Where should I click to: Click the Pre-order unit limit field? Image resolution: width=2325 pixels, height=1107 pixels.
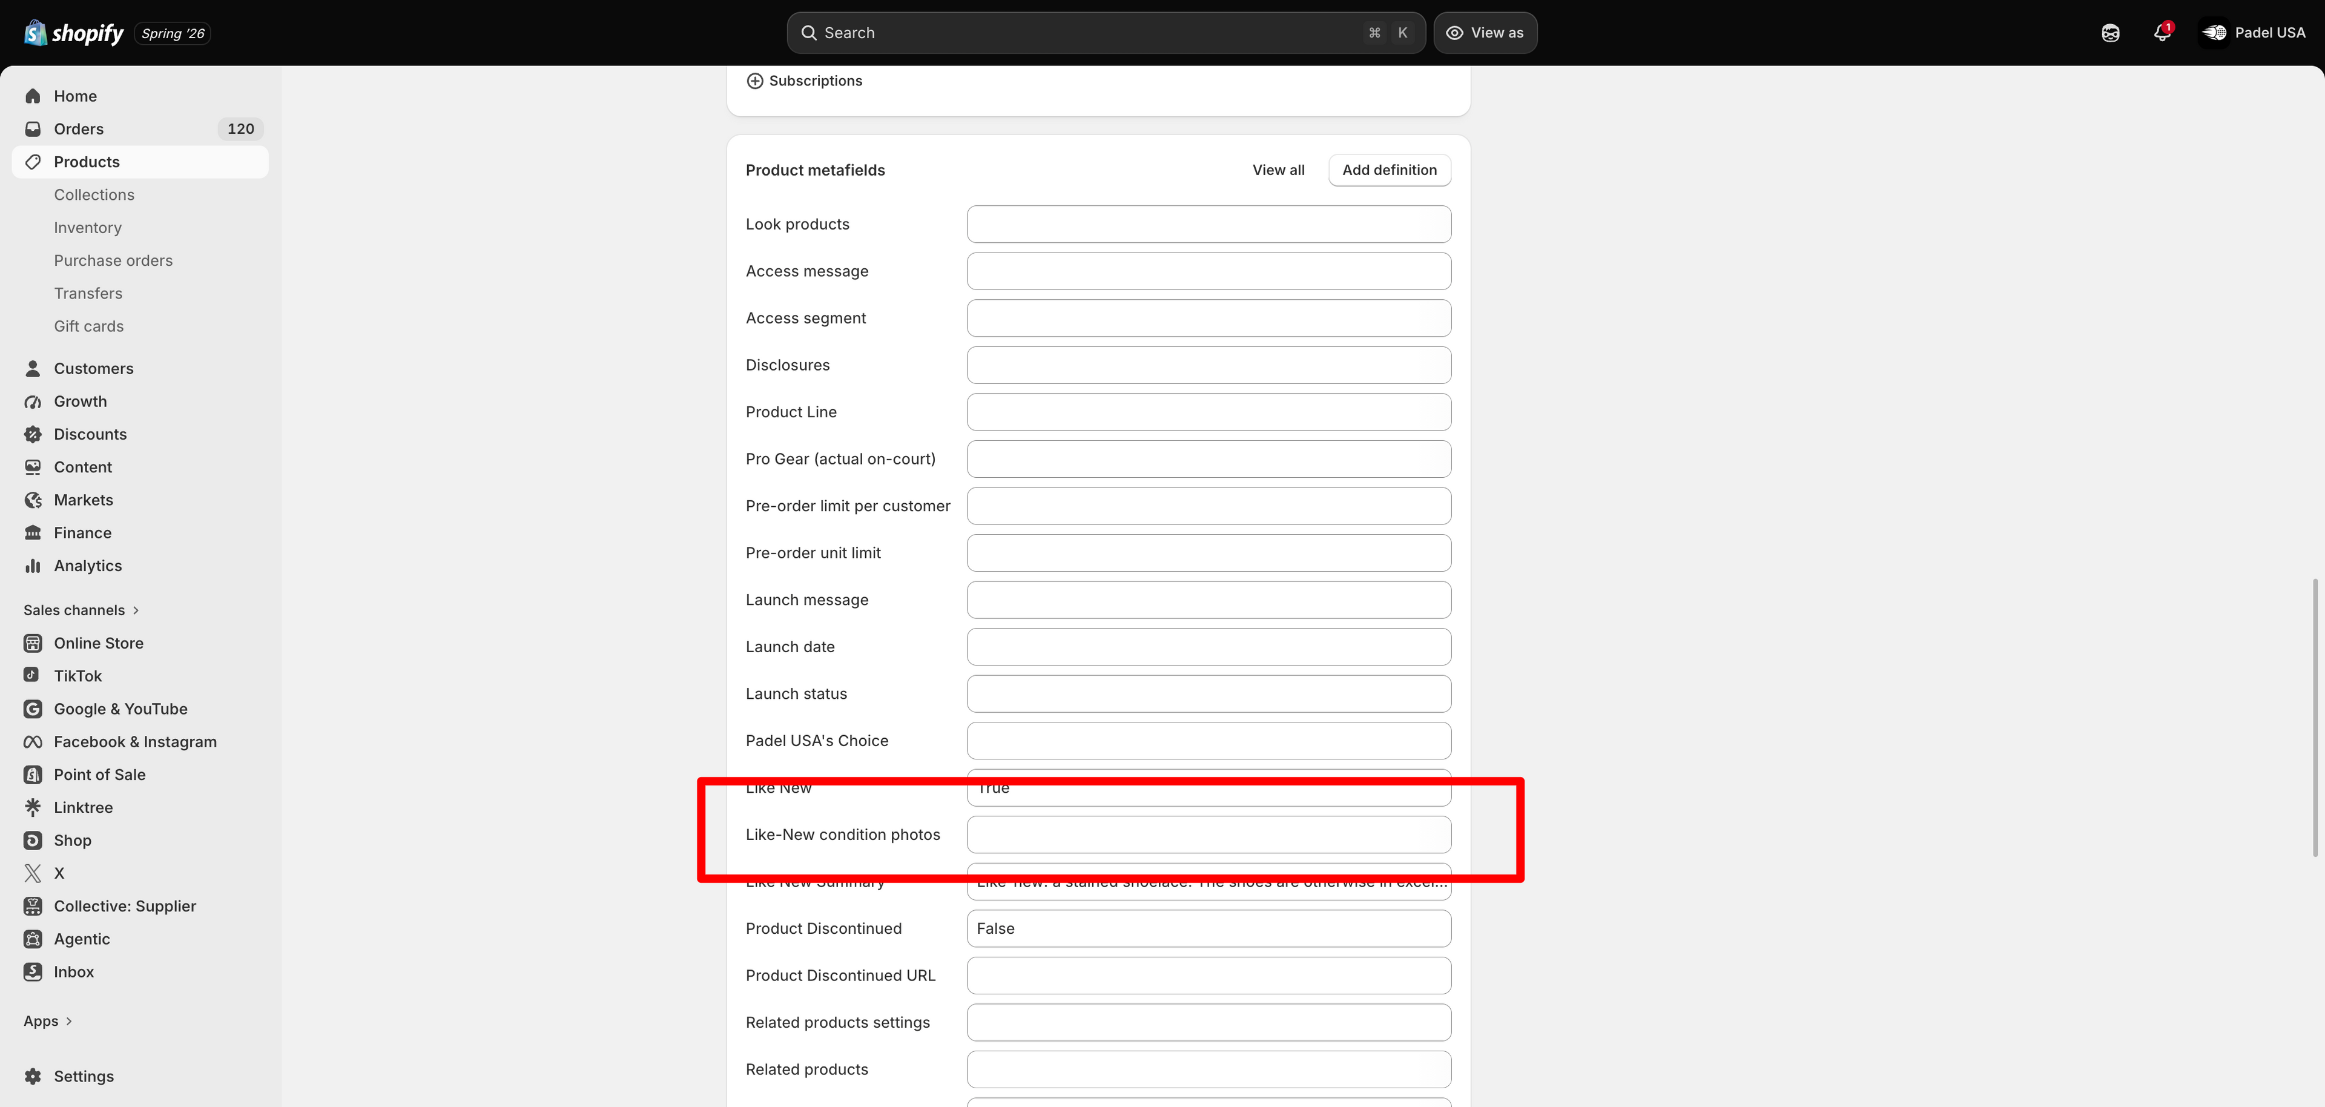1209,553
